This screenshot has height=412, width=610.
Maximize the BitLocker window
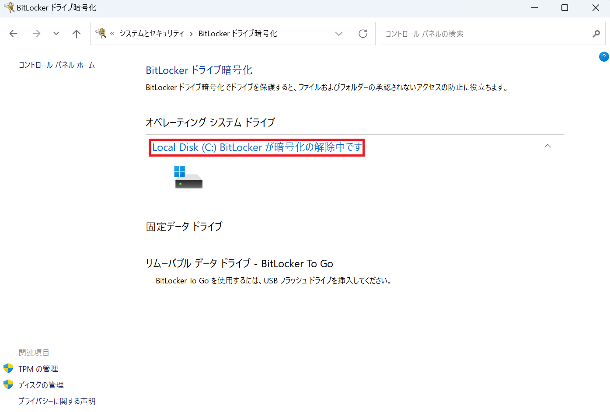(565, 8)
